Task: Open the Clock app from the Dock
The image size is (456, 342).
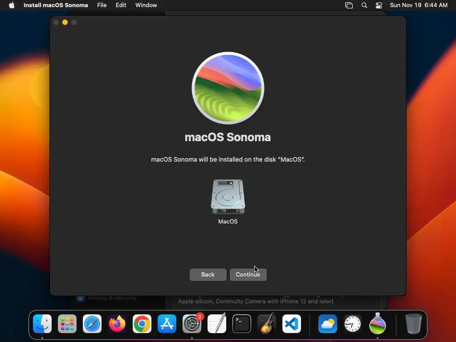Action: click(353, 324)
